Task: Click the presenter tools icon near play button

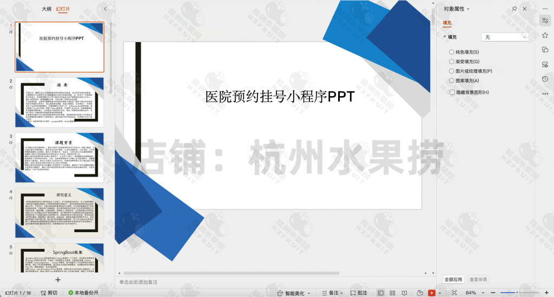Action: (420, 293)
